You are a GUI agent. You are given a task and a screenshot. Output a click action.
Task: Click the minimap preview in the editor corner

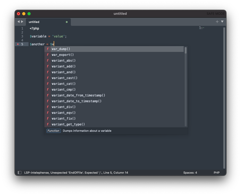click(x=202, y=28)
